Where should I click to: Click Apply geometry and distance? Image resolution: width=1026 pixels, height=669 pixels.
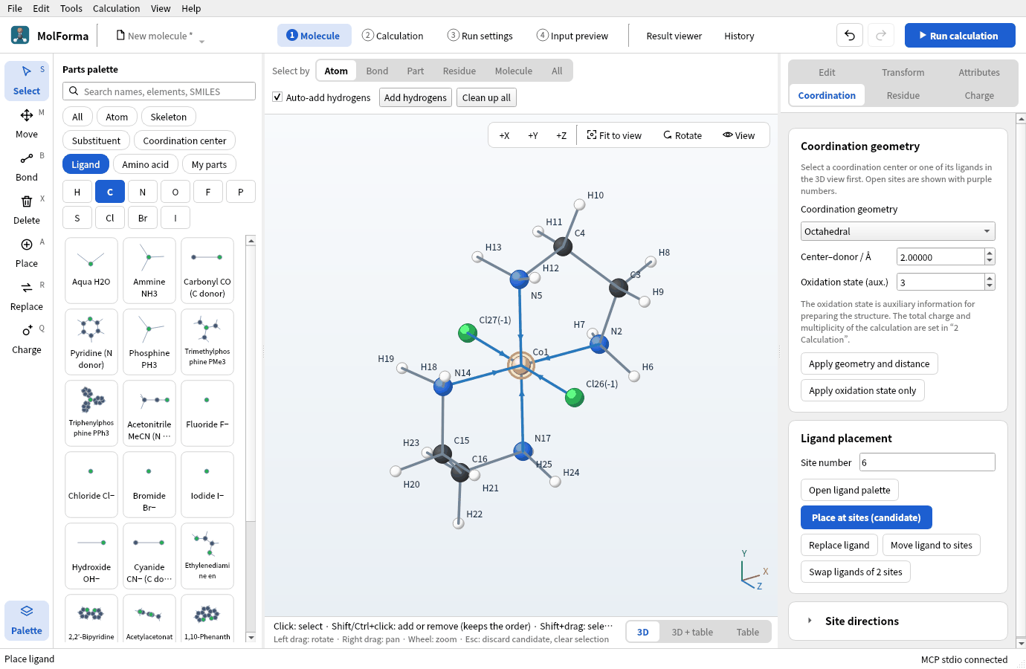click(869, 363)
